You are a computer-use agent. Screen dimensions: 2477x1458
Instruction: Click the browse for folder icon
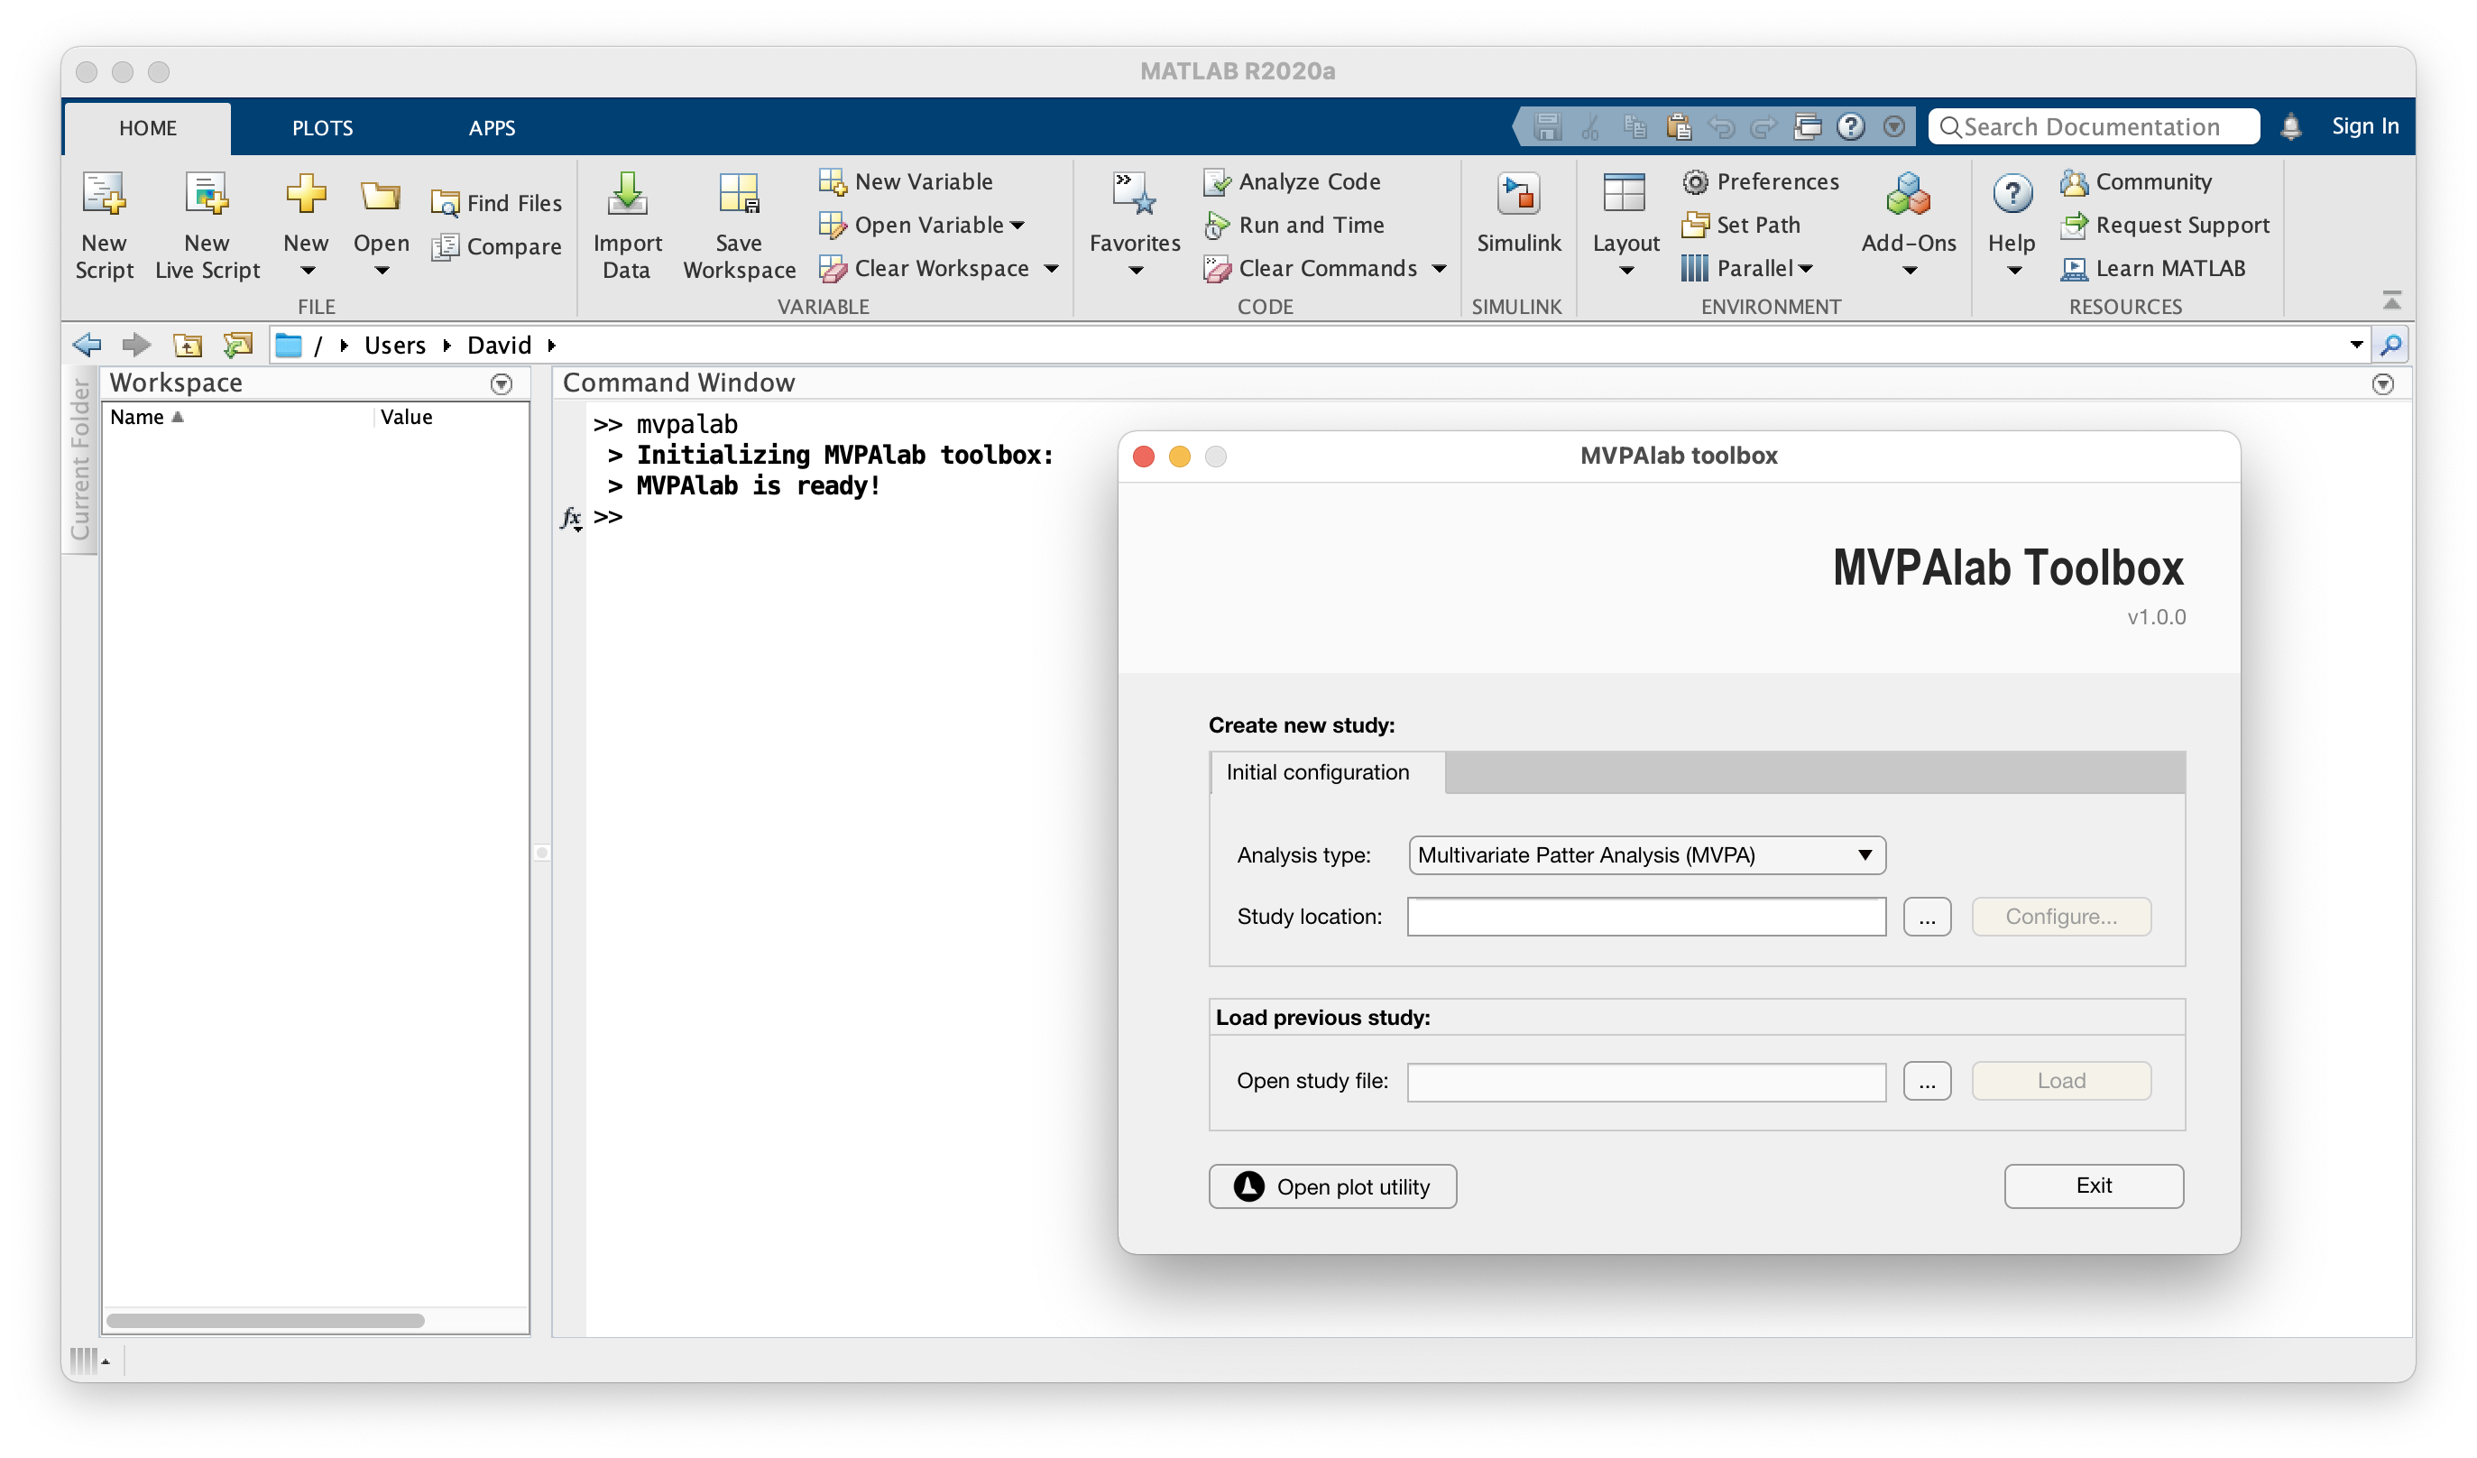click(x=238, y=345)
